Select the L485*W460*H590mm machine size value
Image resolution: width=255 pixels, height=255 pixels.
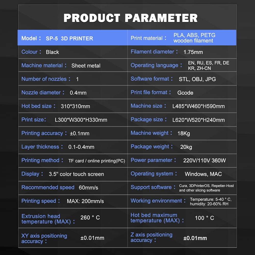point(198,106)
